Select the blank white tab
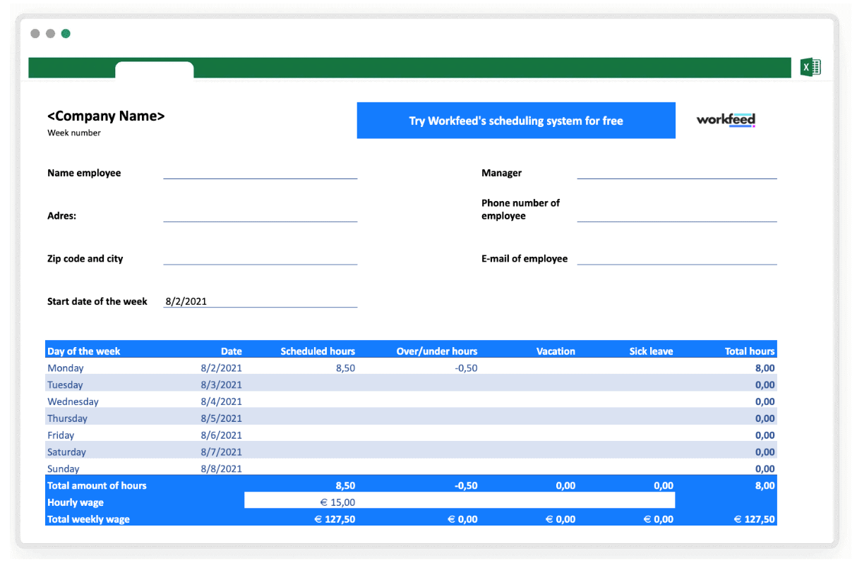The height and width of the screenshot is (570, 857). (155, 70)
